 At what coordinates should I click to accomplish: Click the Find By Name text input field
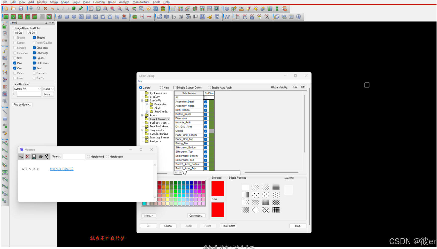pyautogui.click(x=29, y=94)
